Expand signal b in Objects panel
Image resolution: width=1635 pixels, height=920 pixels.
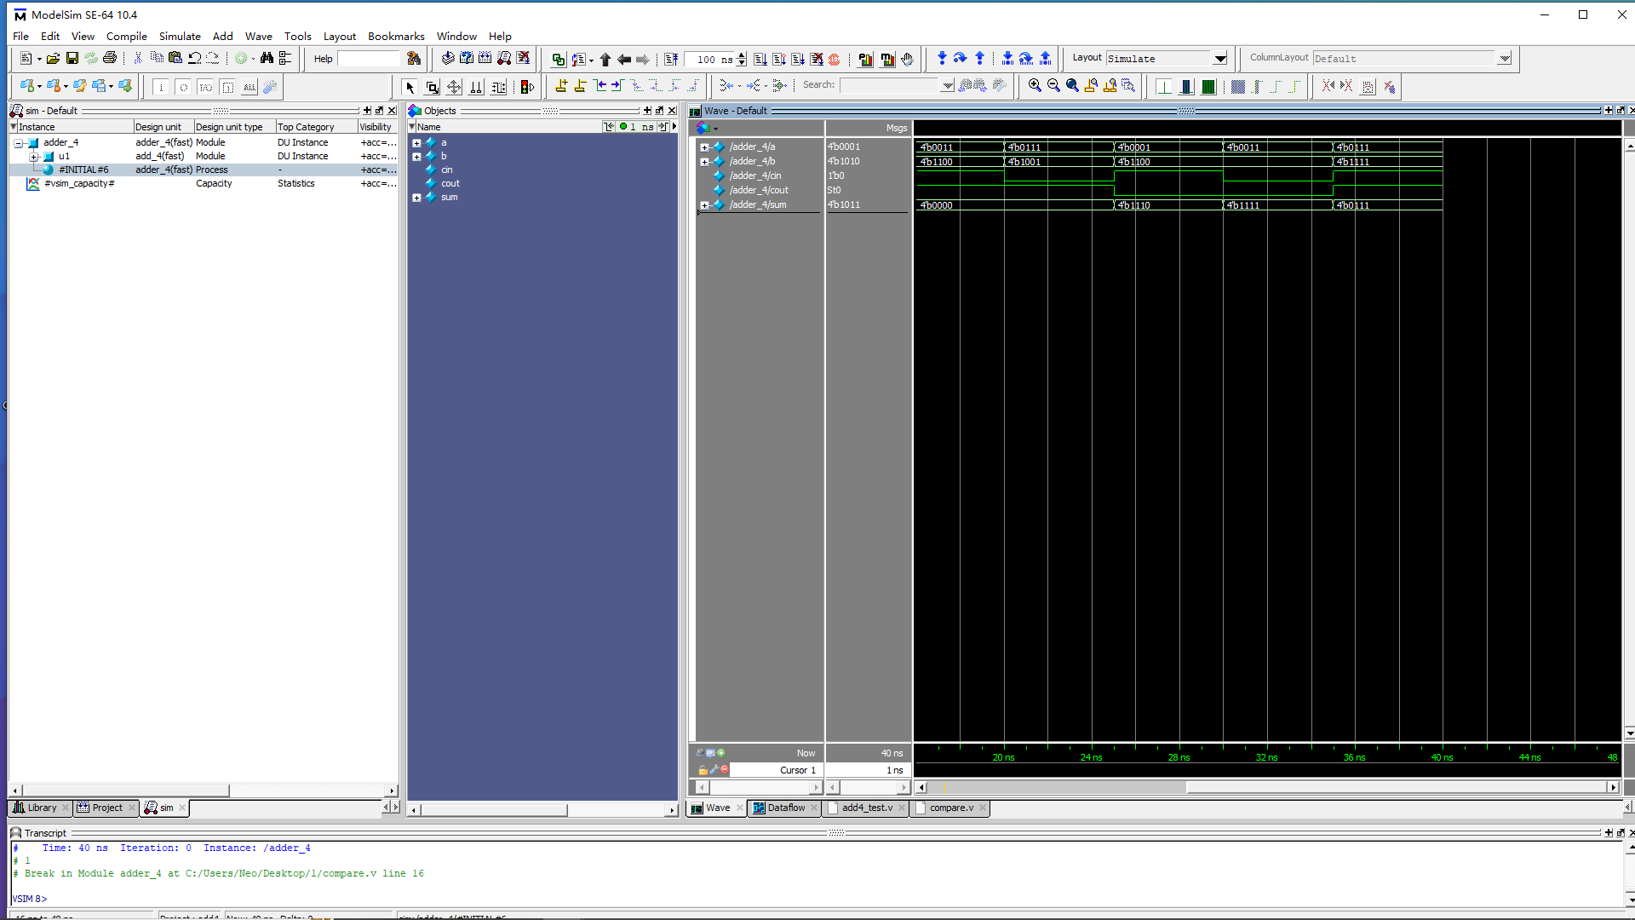[x=416, y=157]
